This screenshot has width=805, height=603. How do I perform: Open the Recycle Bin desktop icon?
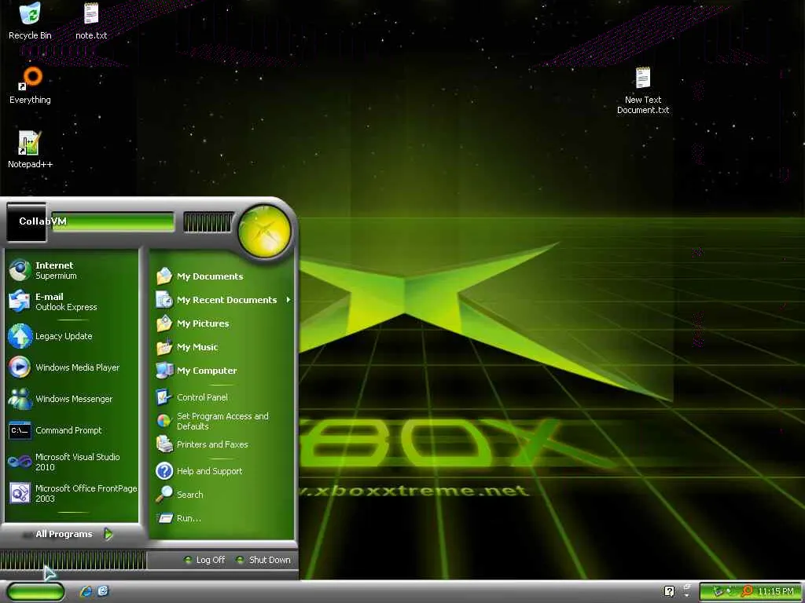30,20
